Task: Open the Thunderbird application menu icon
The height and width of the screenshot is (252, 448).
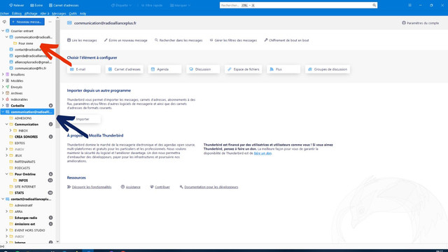Action: (x=409, y=5)
